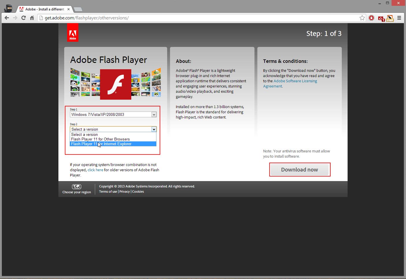406x279 pixels.
Task: Open the Adobe Software Licensing Agreement link
Action: (x=295, y=81)
